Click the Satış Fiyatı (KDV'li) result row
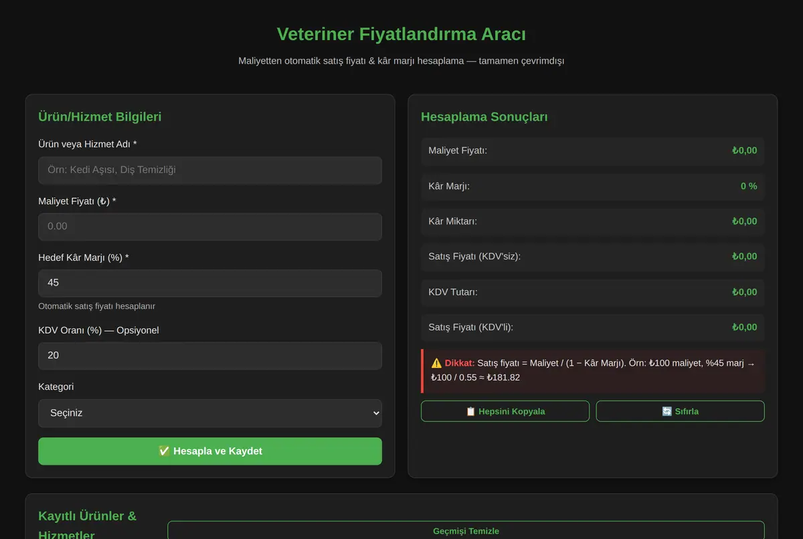 click(593, 328)
